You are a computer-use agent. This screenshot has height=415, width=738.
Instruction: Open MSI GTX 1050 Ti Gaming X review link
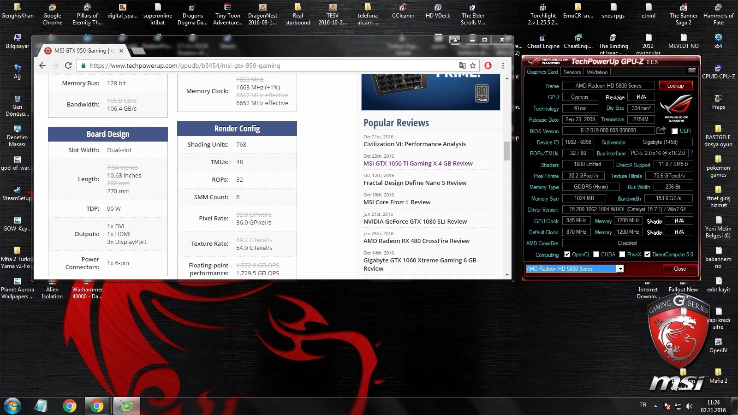click(x=418, y=163)
